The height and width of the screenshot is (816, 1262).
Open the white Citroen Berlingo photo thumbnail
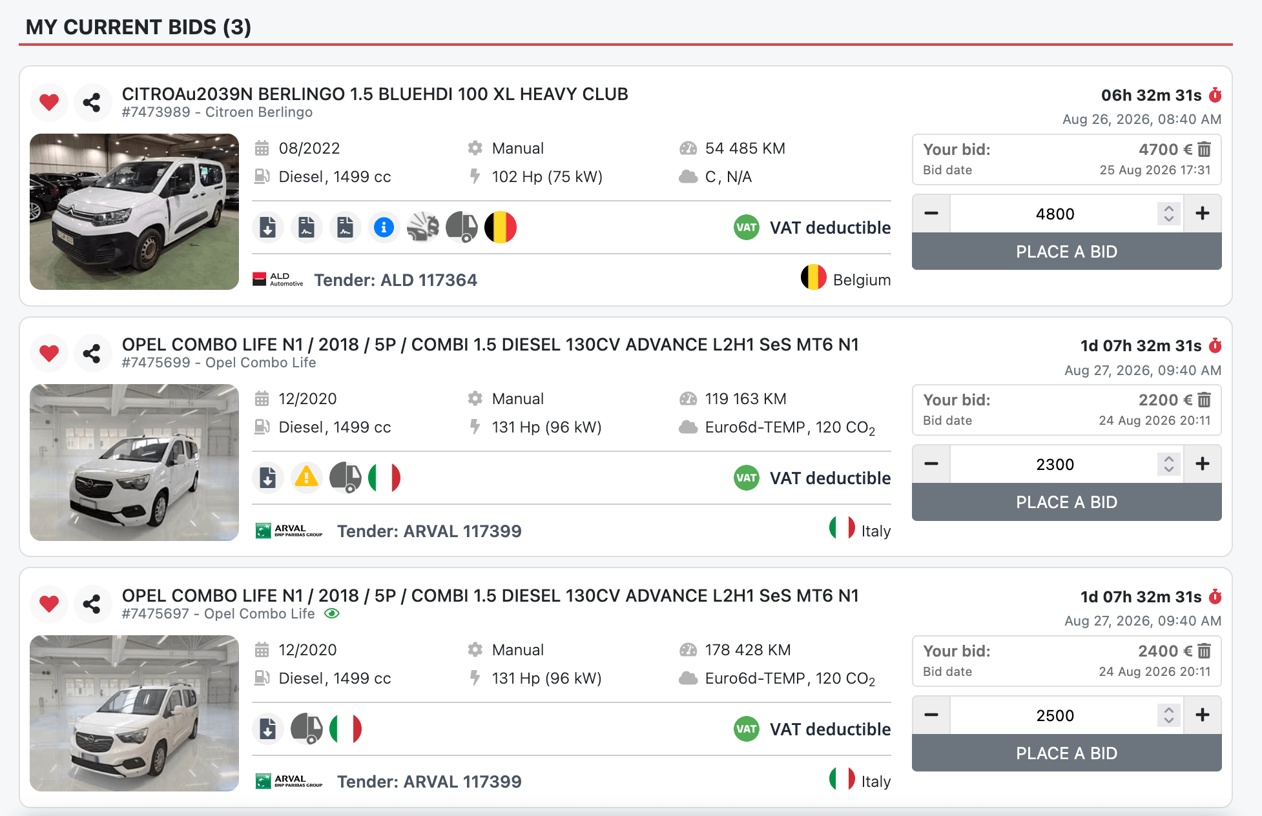pos(134,212)
